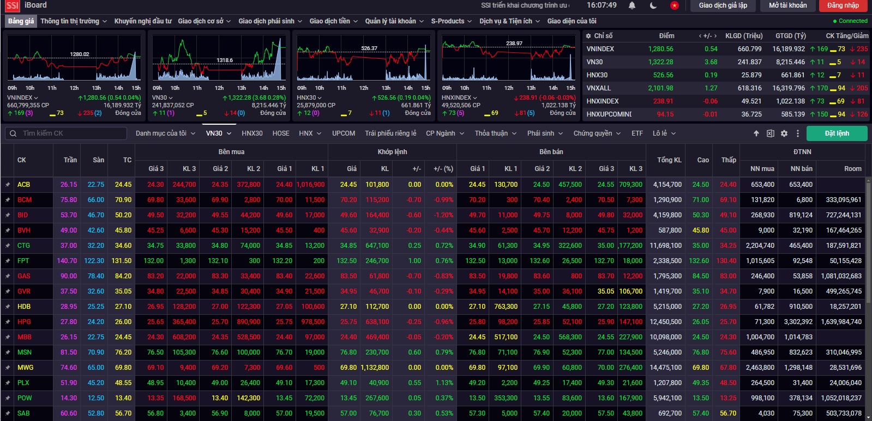Open the VNINDEX selector under the first chart
The image size is (872, 421).
point(22,98)
